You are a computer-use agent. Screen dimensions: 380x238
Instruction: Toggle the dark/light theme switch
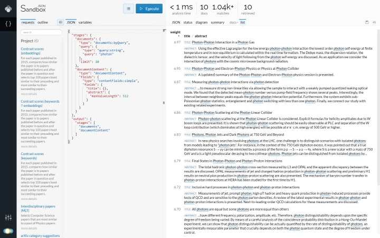(8, 231)
